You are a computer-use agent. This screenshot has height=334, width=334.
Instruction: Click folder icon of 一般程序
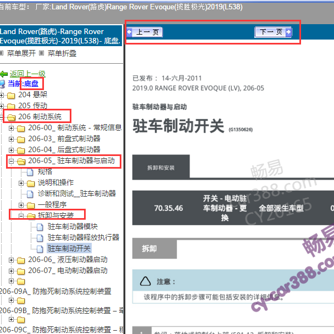click(31, 205)
